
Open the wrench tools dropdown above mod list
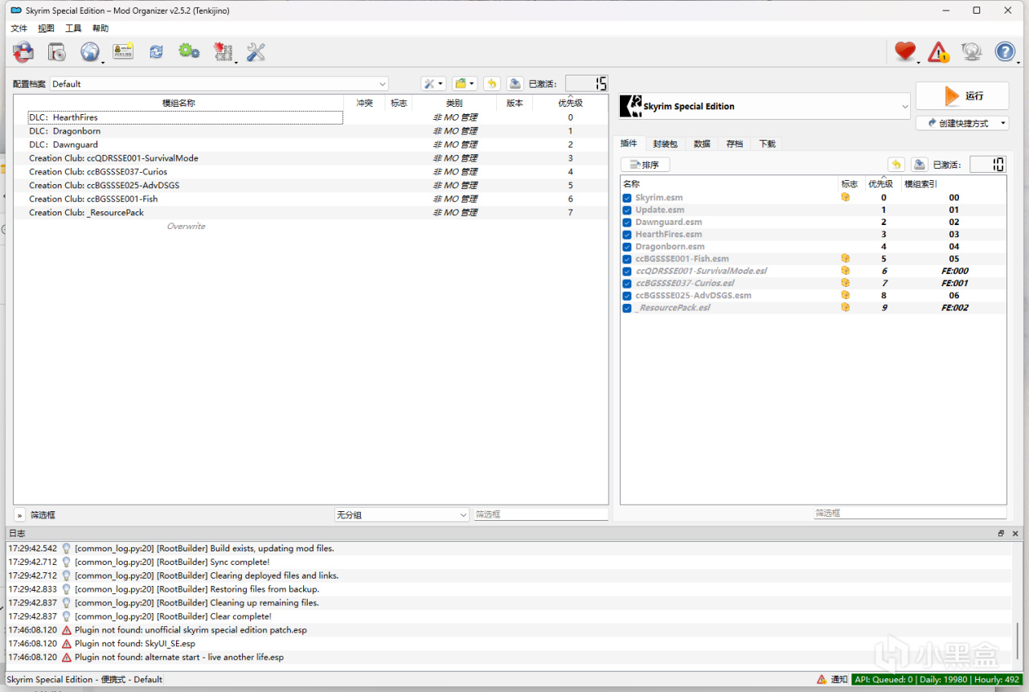point(433,84)
